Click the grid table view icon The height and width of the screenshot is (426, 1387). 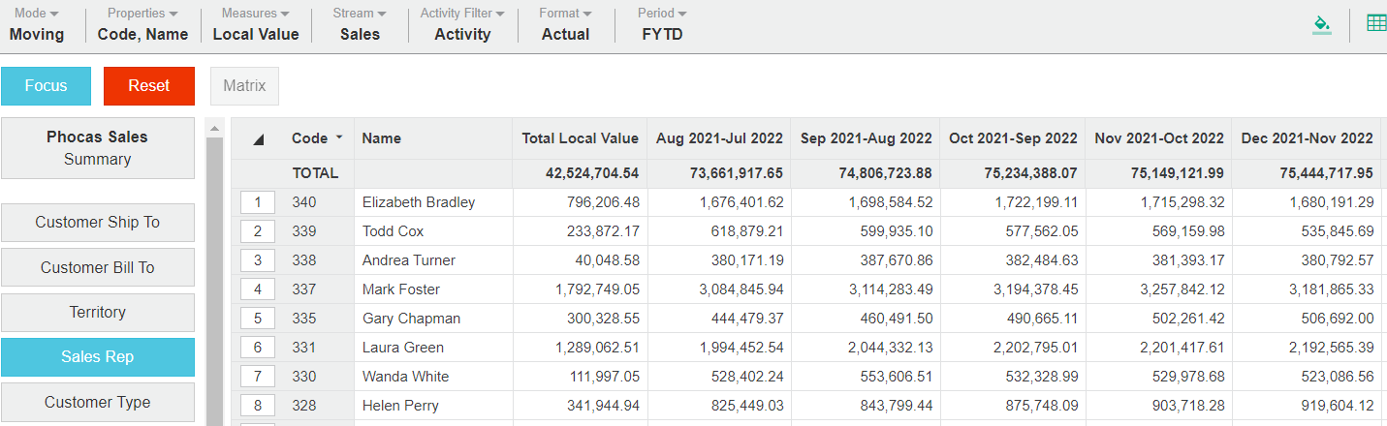(1375, 24)
